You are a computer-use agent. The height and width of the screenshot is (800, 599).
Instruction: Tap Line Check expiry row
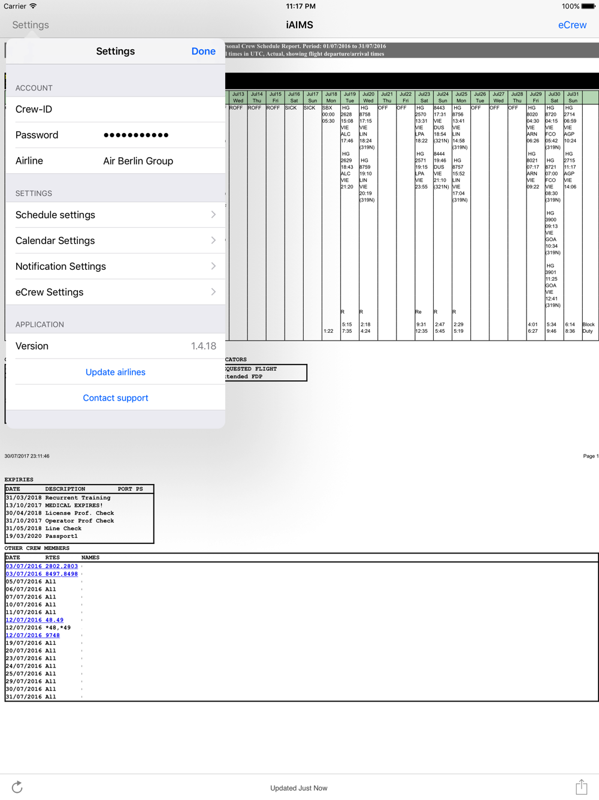click(43, 528)
